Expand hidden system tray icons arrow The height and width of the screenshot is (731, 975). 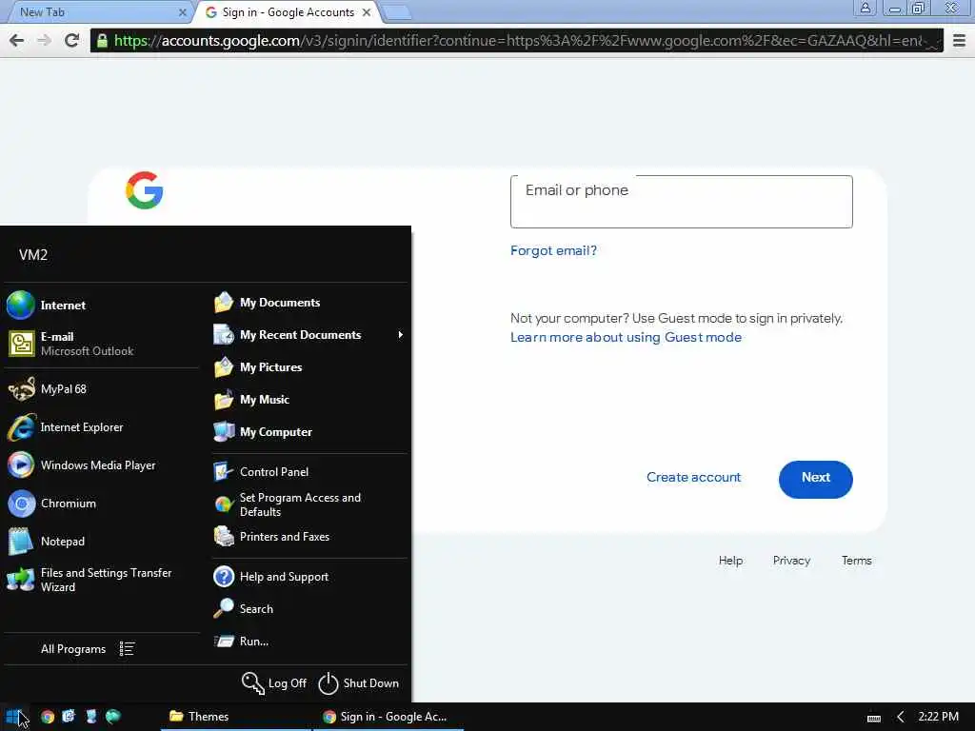pyautogui.click(x=900, y=717)
